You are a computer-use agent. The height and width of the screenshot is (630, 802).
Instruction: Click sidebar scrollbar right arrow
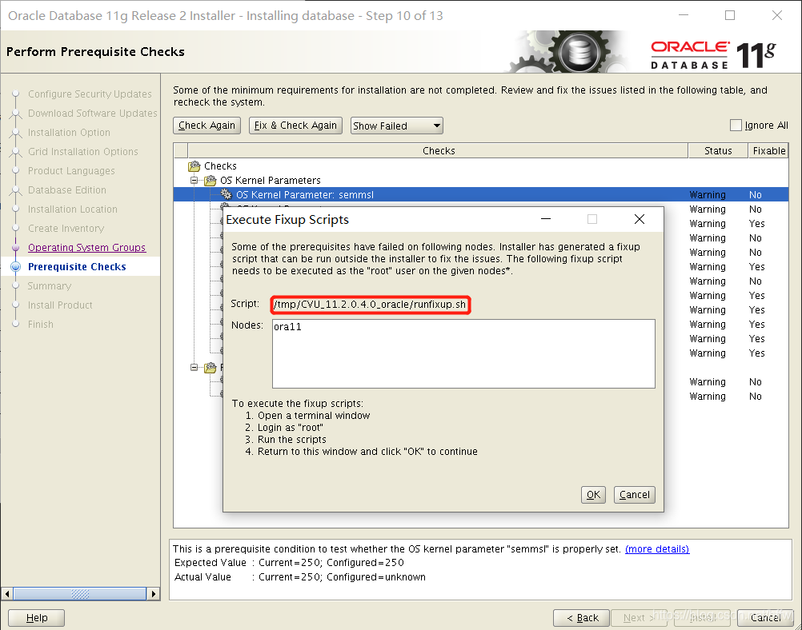click(x=154, y=594)
